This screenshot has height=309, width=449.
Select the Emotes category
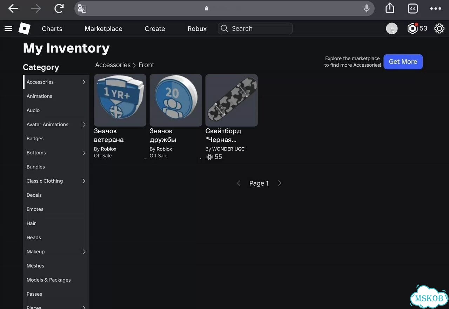pos(35,209)
